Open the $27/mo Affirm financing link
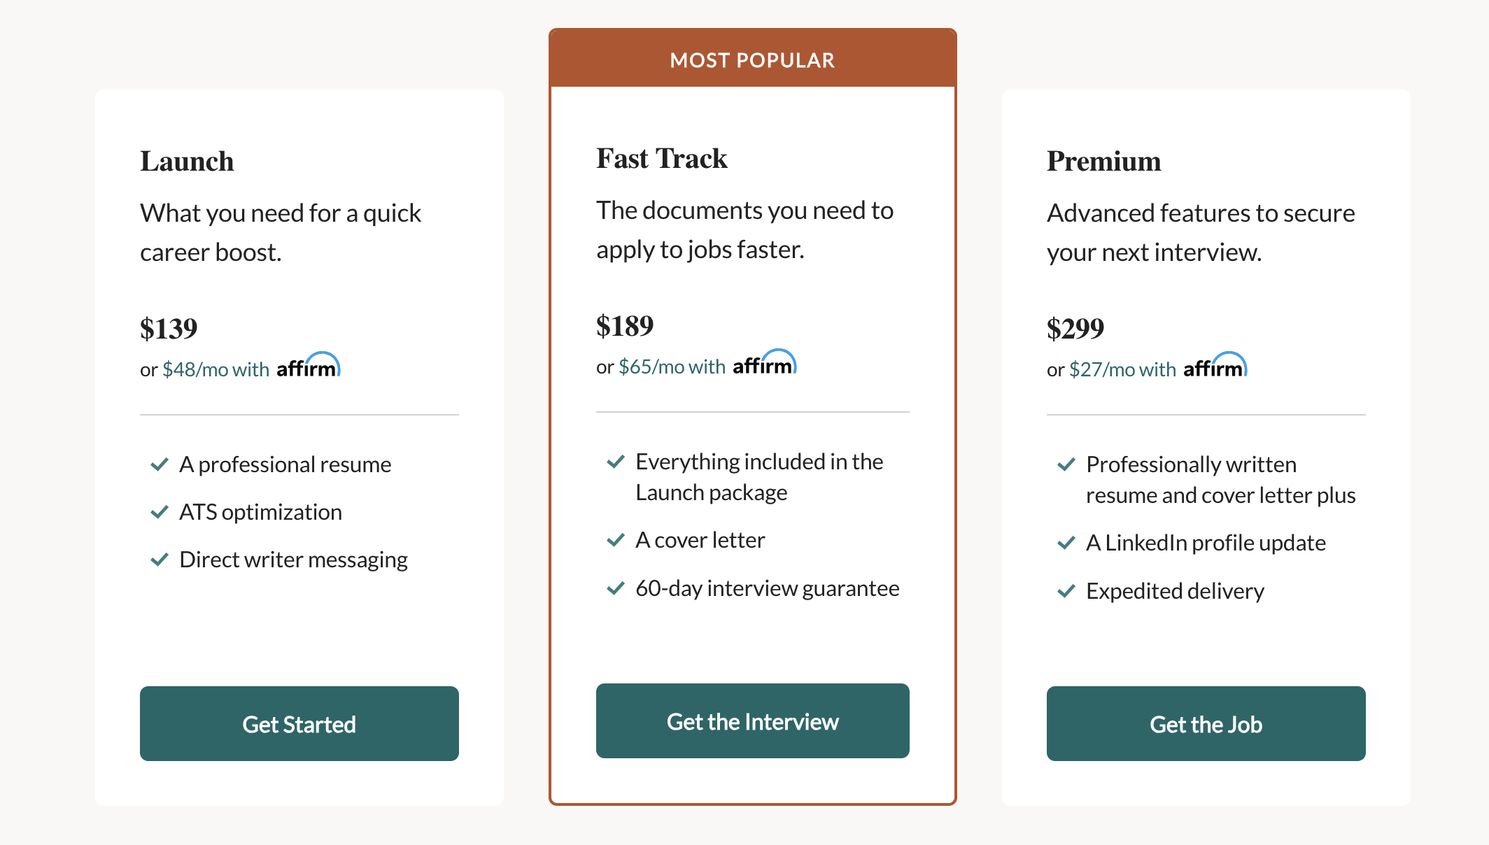Screen dimensions: 1489x845 [x=1122, y=369]
